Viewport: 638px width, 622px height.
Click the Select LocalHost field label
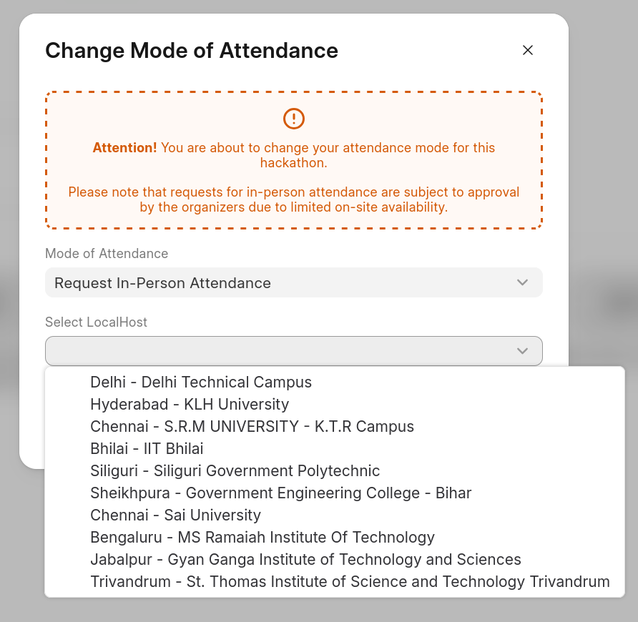click(96, 322)
